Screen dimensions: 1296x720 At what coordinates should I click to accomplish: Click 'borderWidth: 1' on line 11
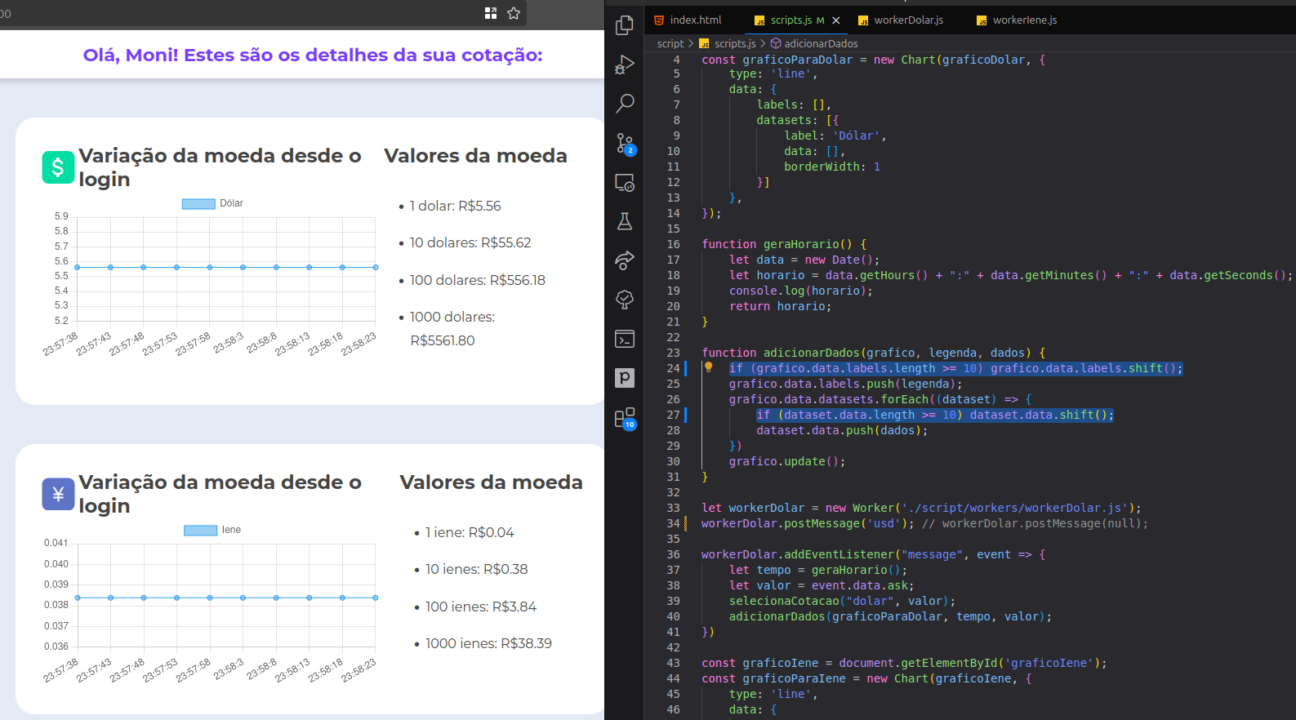pos(832,167)
